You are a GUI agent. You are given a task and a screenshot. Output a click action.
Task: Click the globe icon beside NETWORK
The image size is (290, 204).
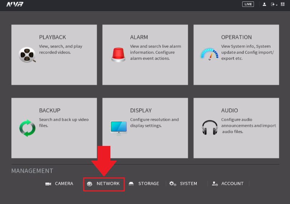pos(90,184)
